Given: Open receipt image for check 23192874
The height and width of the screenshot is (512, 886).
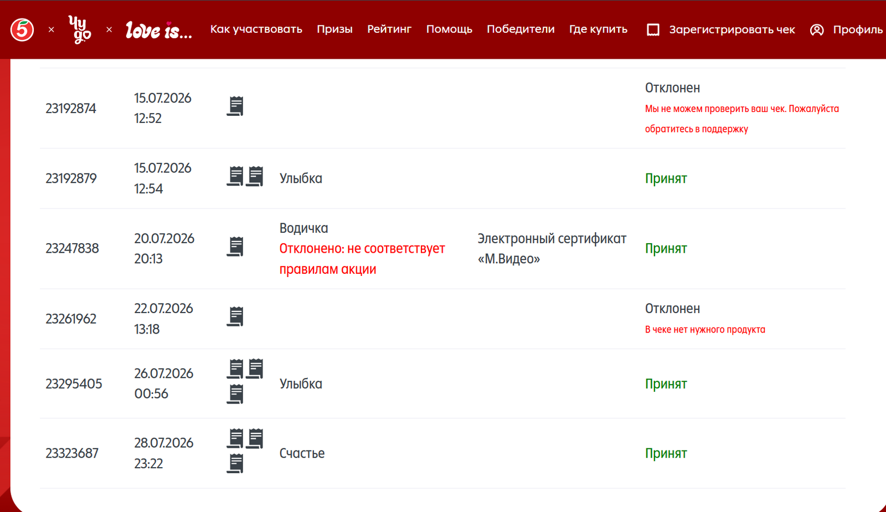Looking at the screenshot, I should coord(235,106).
